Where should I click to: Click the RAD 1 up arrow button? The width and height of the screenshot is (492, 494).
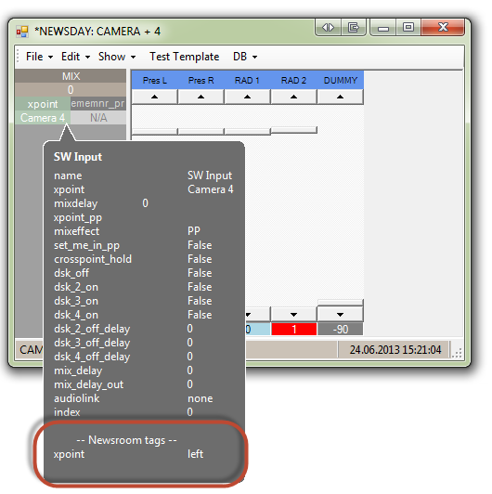[x=247, y=97]
